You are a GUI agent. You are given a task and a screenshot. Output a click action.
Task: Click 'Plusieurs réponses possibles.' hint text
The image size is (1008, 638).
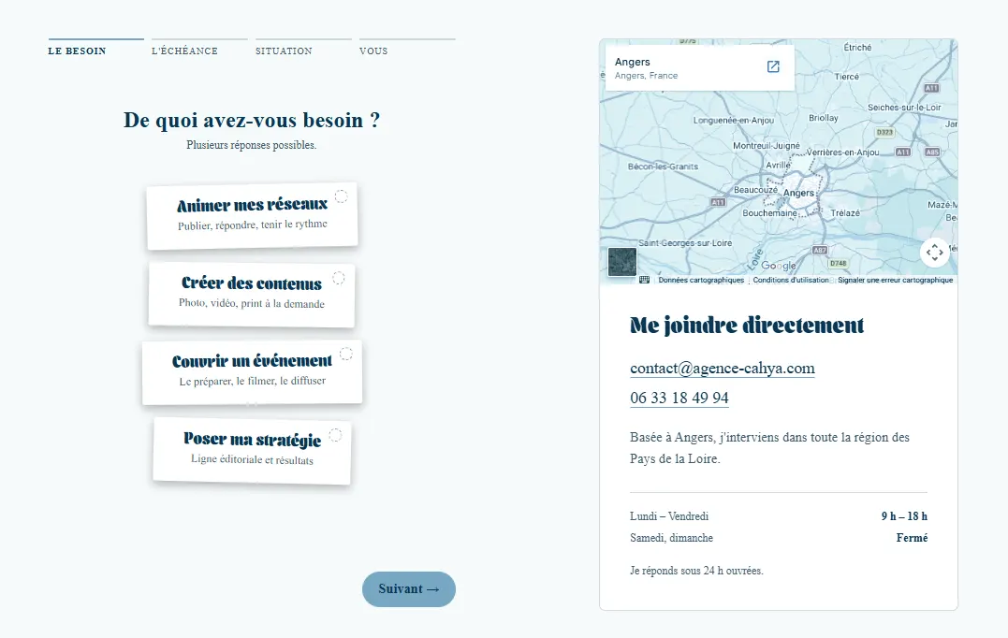(x=252, y=145)
